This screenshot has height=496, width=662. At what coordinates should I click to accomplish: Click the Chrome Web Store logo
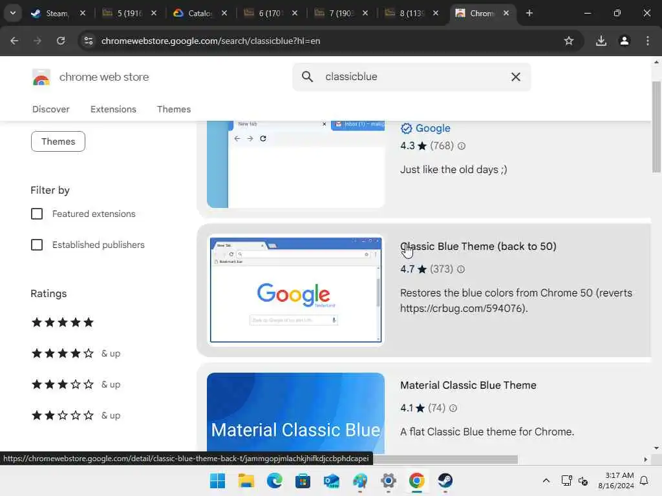click(x=41, y=77)
